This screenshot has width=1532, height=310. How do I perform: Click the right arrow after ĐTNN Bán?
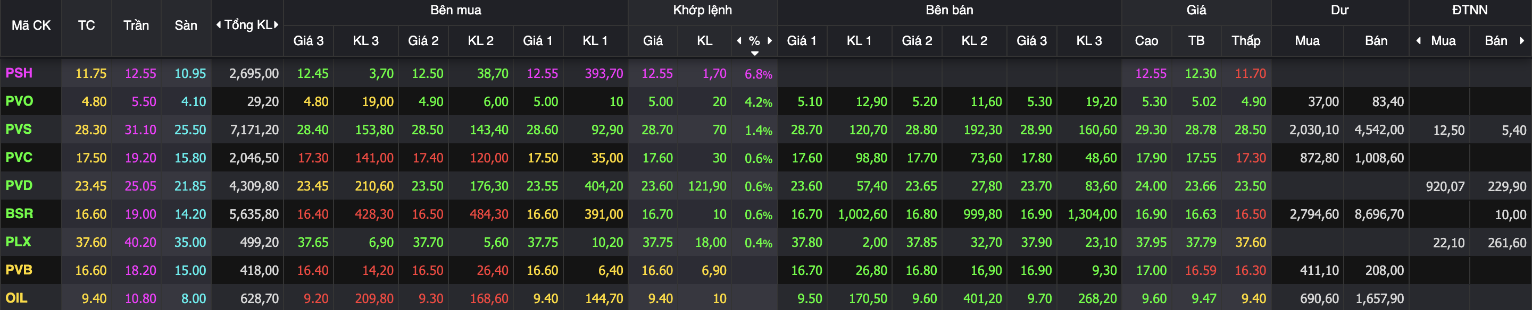(1521, 40)
